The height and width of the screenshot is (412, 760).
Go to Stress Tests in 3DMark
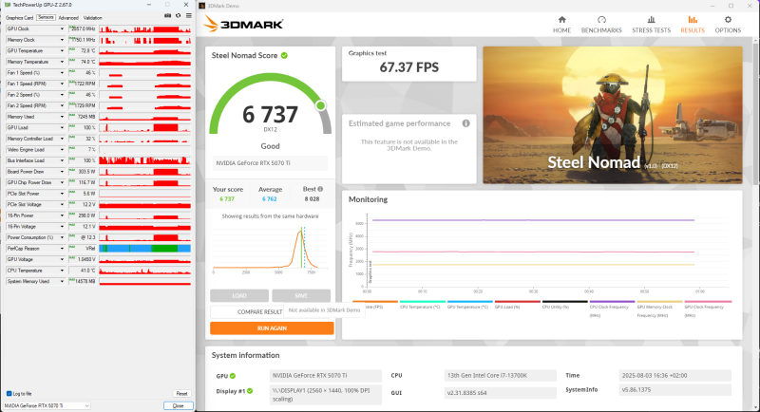pyautogui.click(x=651, y=24)
